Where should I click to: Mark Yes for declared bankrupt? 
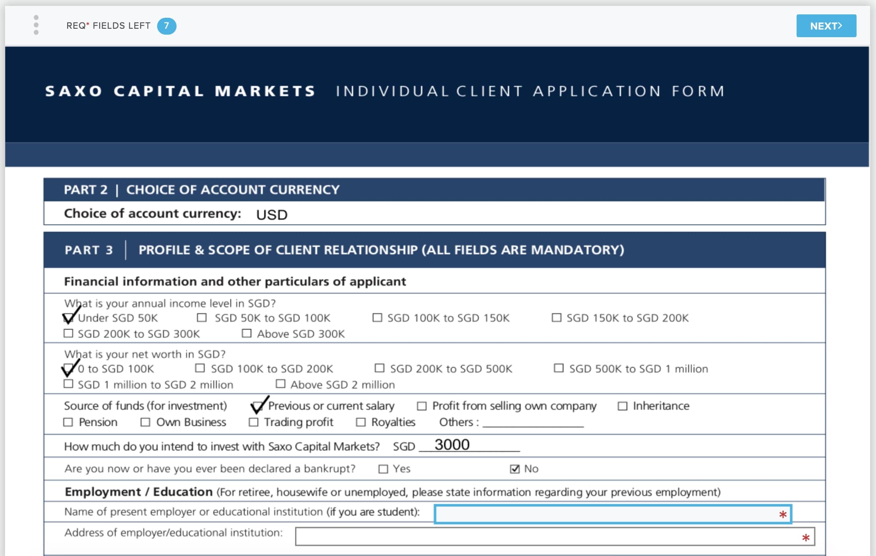(383, 469)
